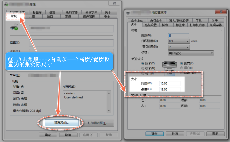Open the 高级设置 tab
This screenshot has height=142, width=230.
151,25
